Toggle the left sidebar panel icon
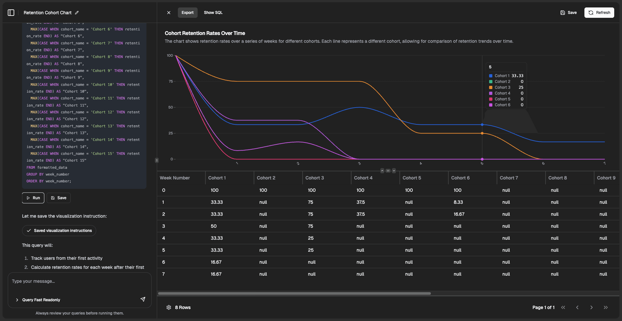622x321 pixels. (x=11, y=13)
